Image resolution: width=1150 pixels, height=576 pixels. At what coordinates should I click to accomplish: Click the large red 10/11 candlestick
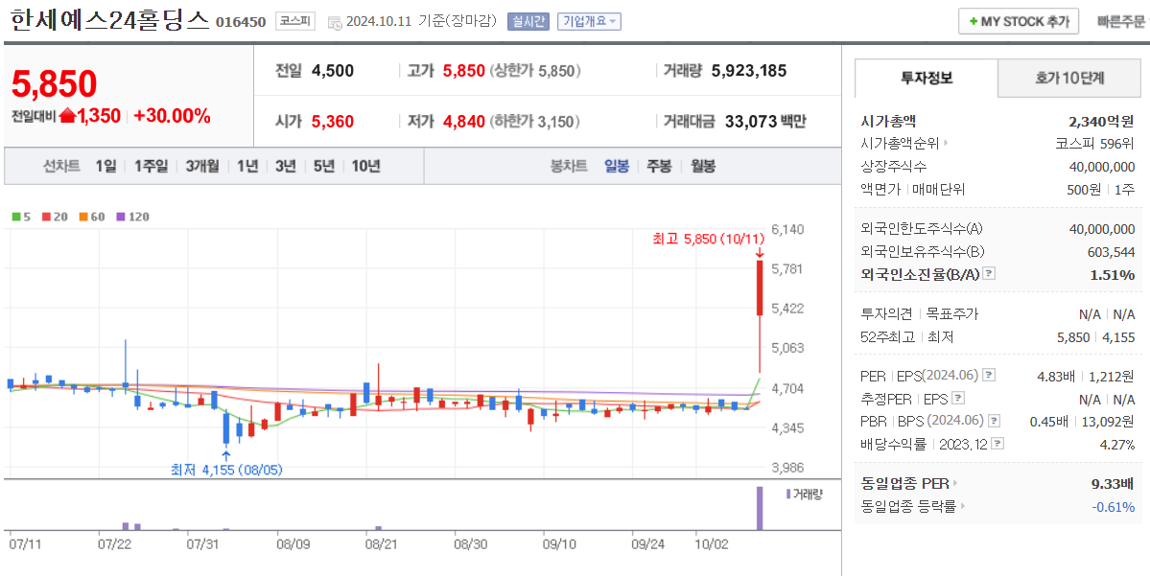(760, 288)
